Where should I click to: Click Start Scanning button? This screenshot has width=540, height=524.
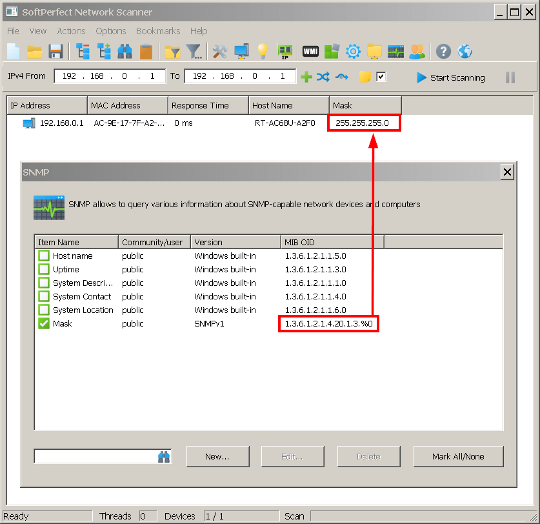click(x=451, y=77)
